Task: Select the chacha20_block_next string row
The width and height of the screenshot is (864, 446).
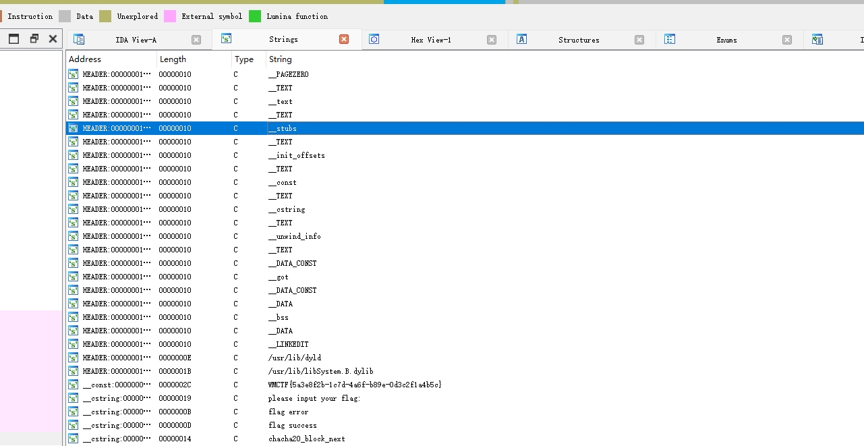Action: [x=306, y=439]
